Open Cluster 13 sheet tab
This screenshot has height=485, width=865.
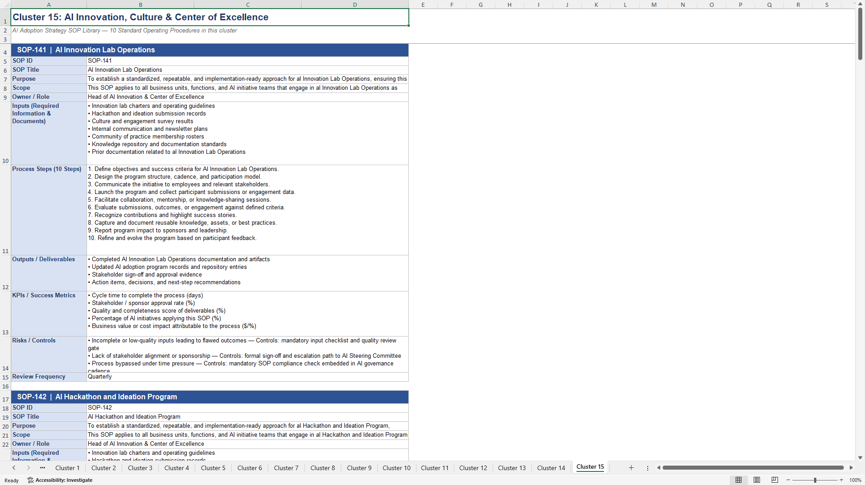pos(512,468)
